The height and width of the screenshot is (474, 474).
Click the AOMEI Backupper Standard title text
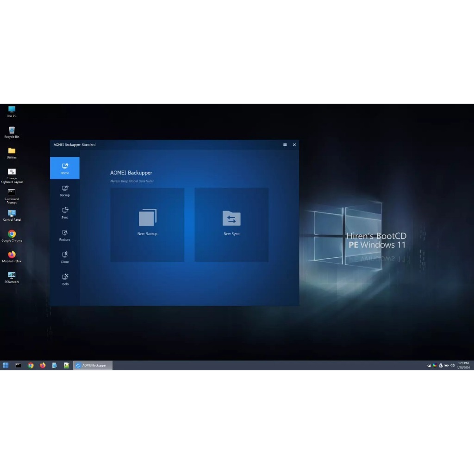[75, 145]
